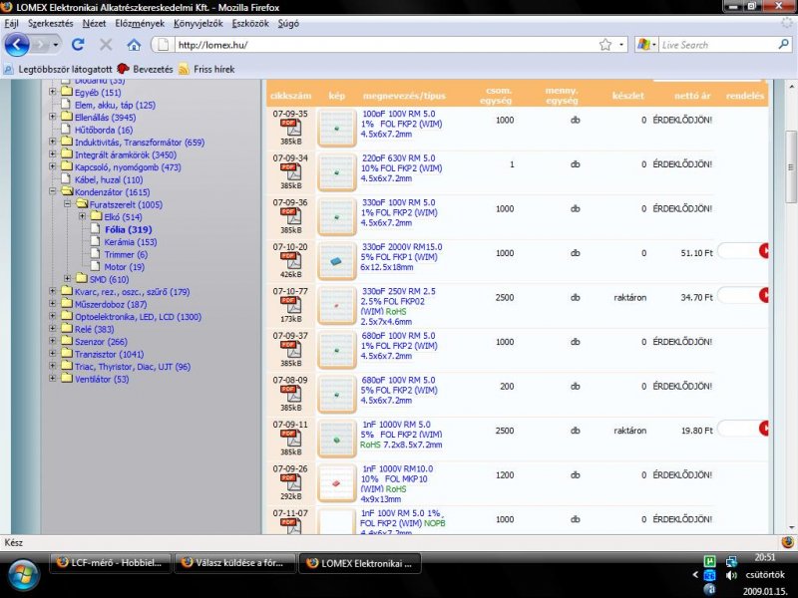Go to the home page icon
The image size is (798, 598).
(x=134, y=45)
